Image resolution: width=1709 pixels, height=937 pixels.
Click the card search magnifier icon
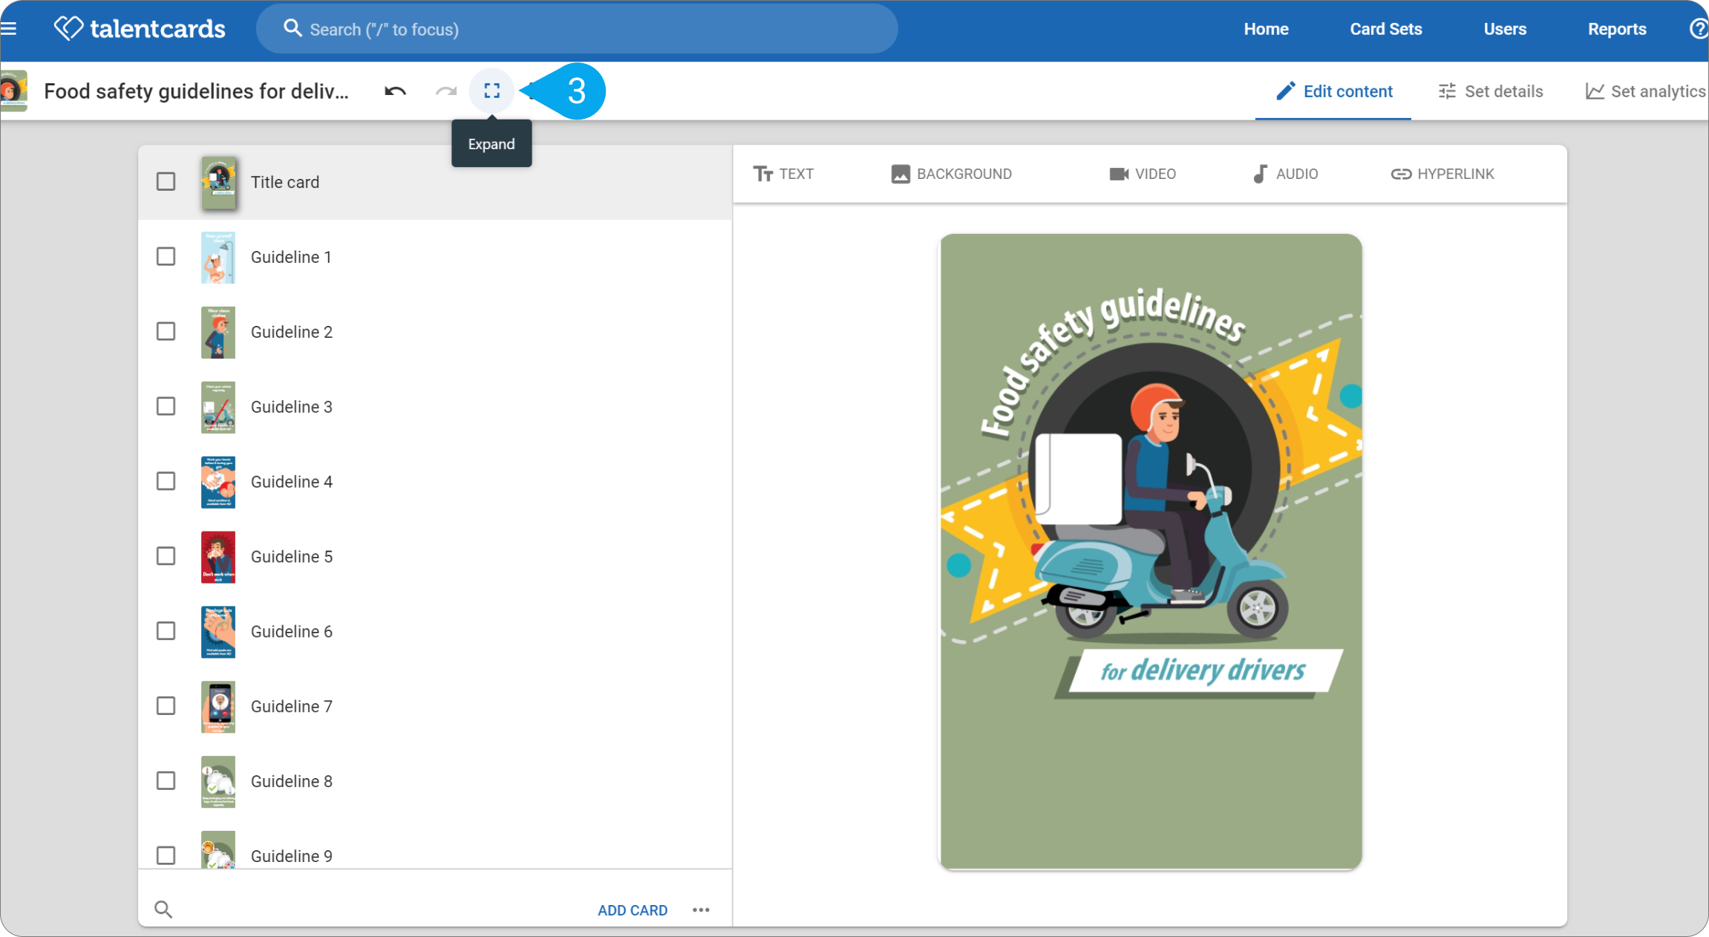[x=163, y=910]
